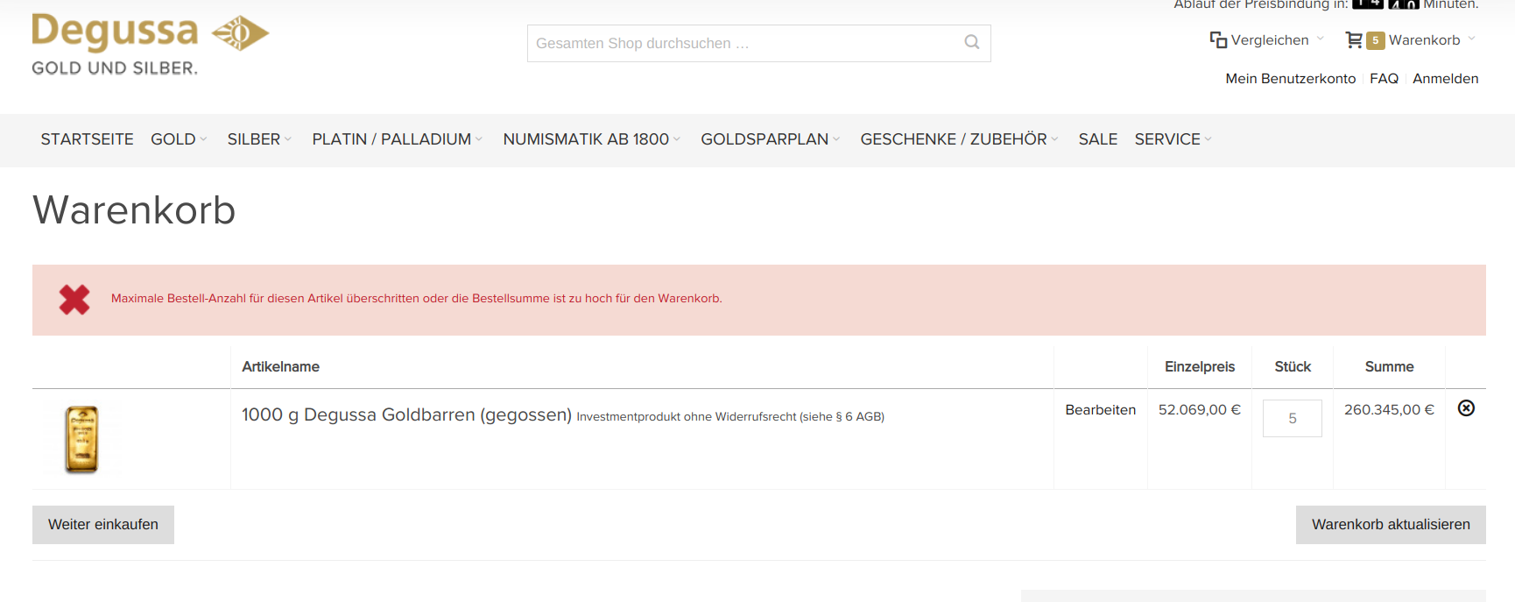Click the cart item count badge

(x=1375, y=40)
